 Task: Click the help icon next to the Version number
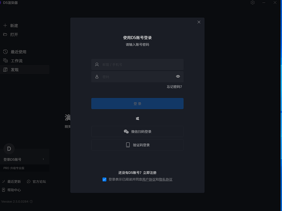[x=31, y=201]
